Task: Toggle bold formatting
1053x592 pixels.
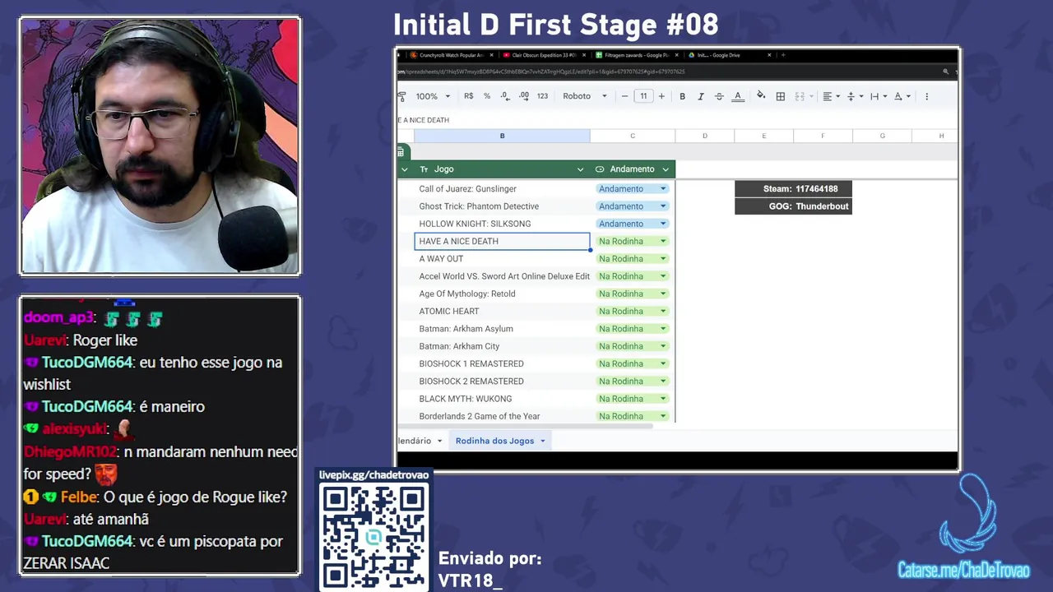Action: 682,96
